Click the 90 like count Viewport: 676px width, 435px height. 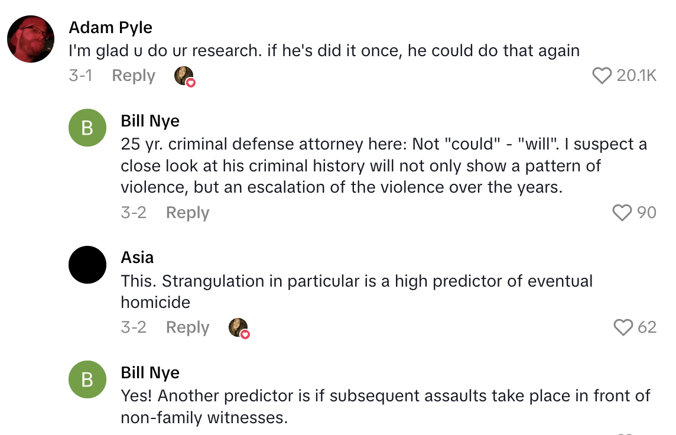(x=646, y=213)
